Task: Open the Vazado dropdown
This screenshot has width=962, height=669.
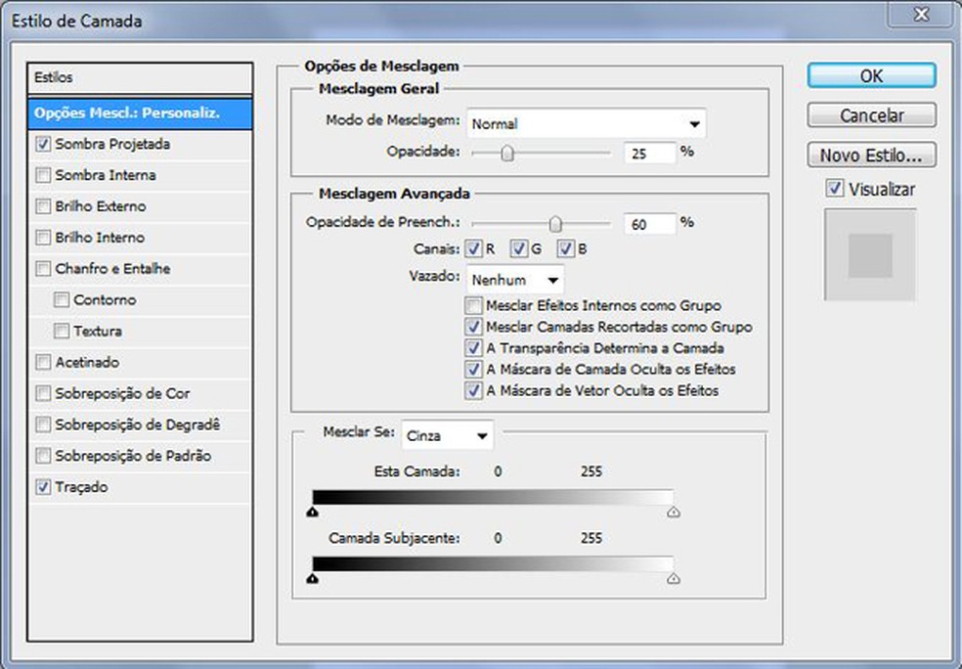Action: tap(515, 281)
